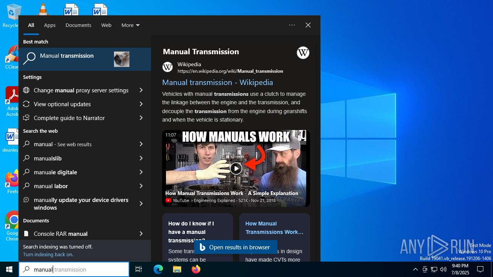Click the video thumbnail image
This screenshot has height=277, width=493.
[x=236, y=169]
